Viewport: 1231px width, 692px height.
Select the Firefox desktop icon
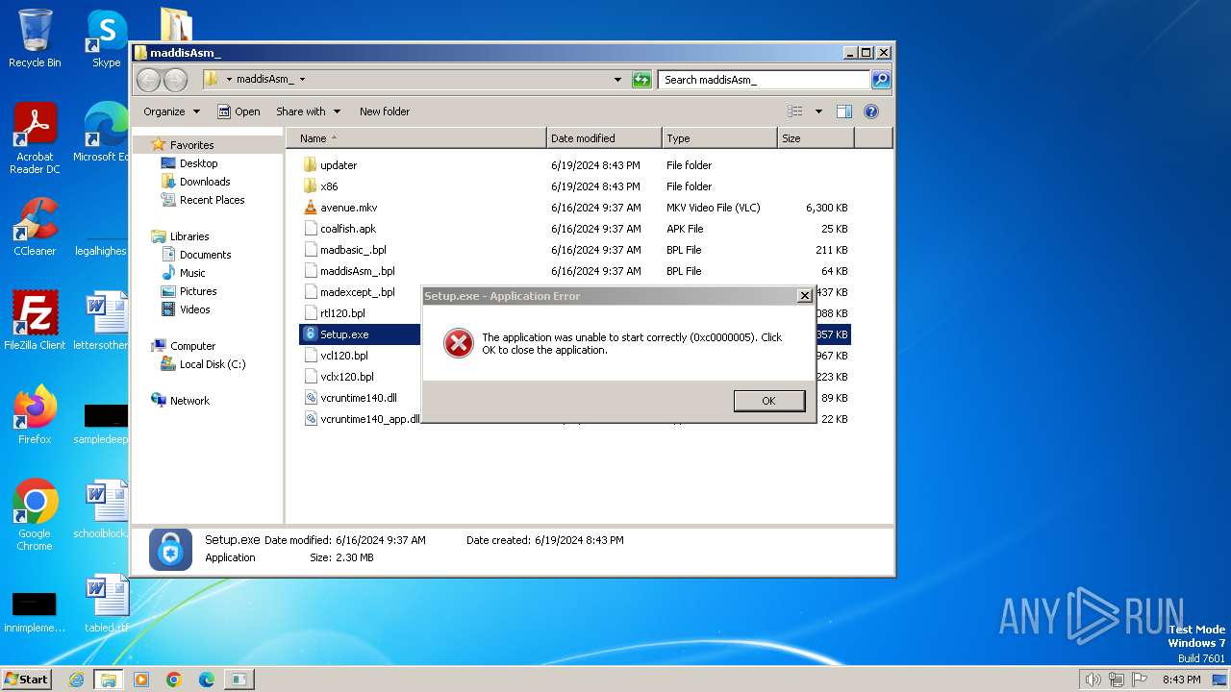point(35,415)
